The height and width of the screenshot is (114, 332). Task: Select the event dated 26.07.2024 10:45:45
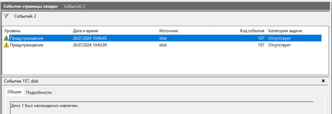(90, 38)
